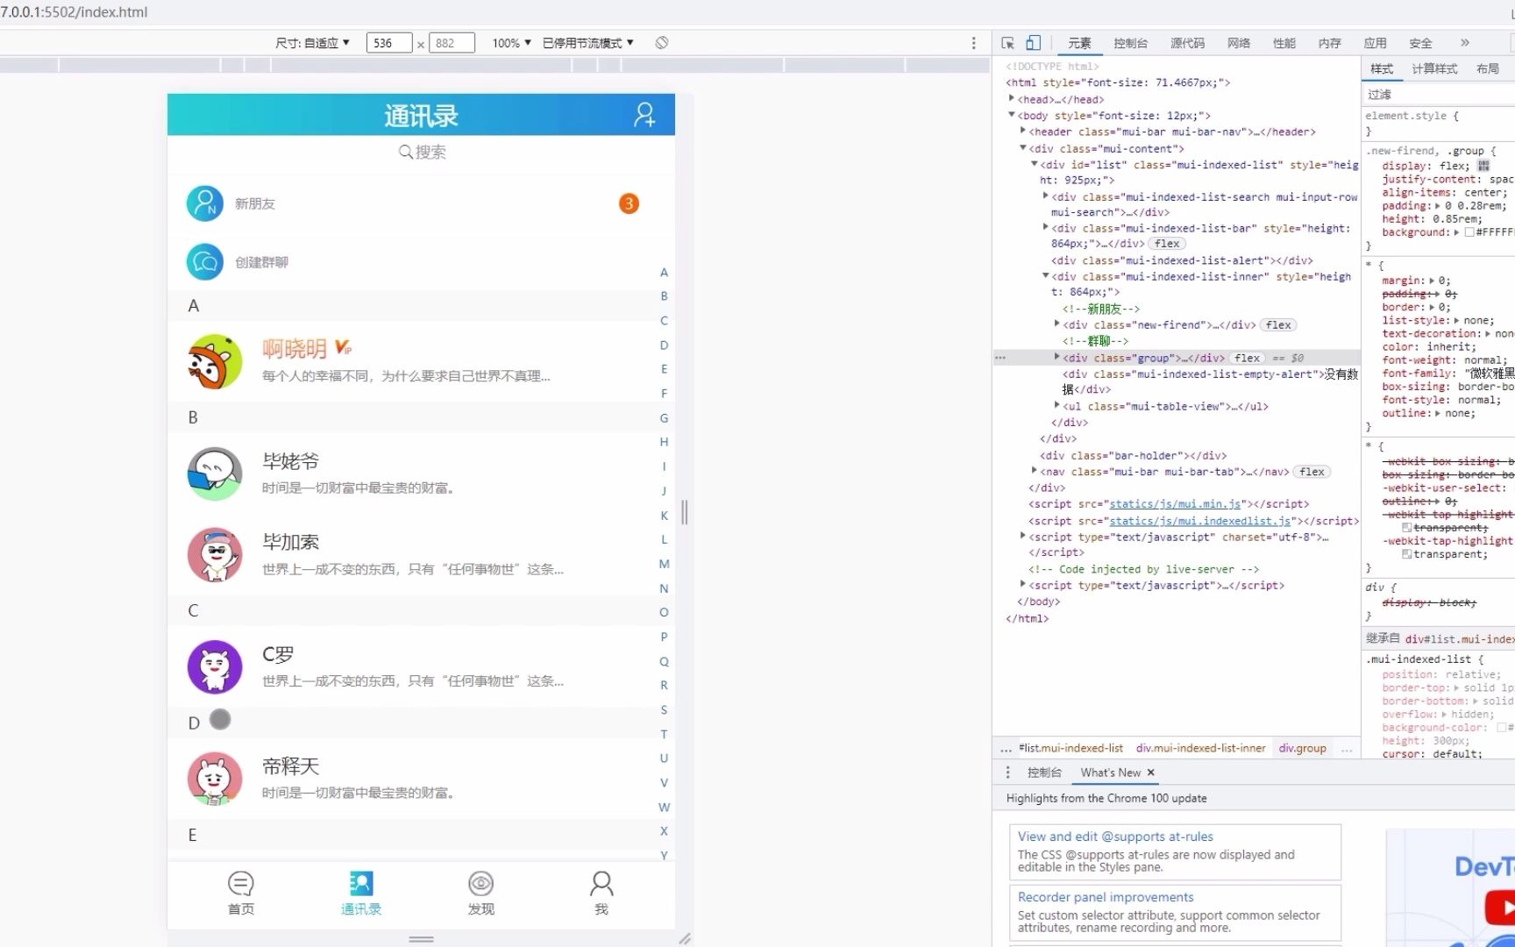Expand the header mui-bar-nav node
The width and height of the screenshot is (1515, 947).
coord(1023,132)
